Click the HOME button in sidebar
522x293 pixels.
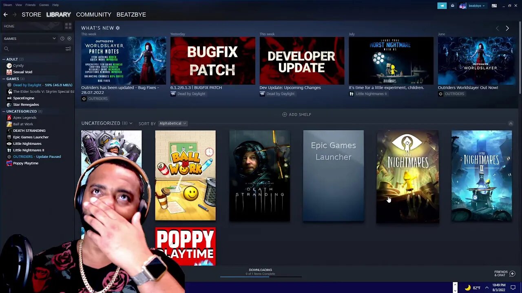[32, 26]
